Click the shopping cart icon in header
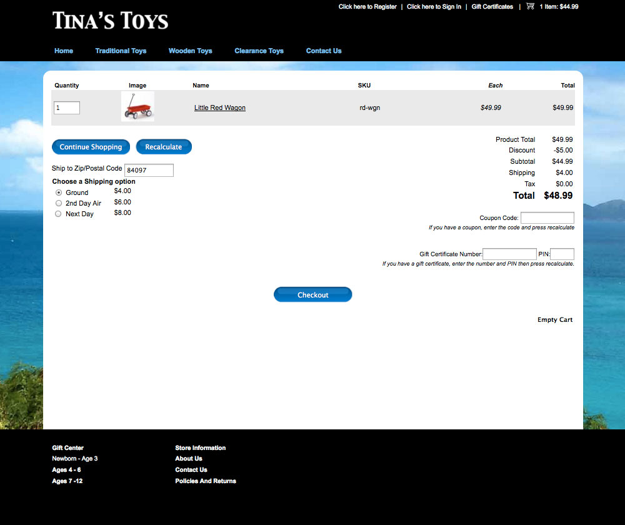 pyautogui.click(x=530, y=6)
